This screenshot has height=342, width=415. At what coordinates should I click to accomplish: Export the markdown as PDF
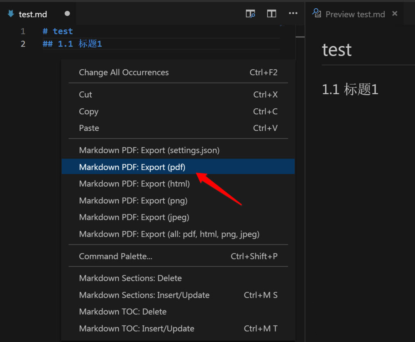click(x=132, y=167)
